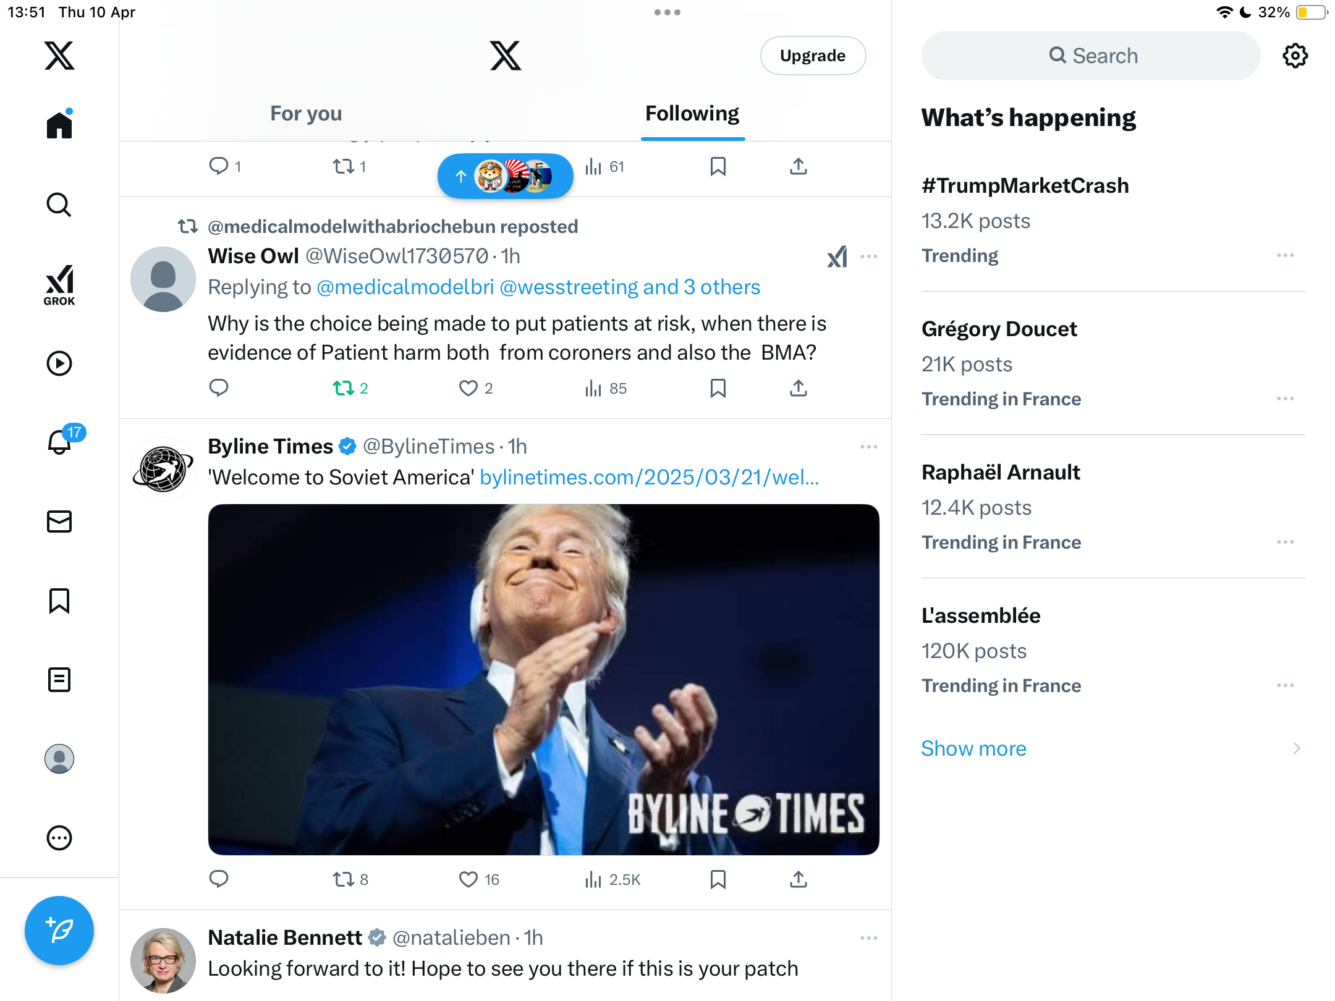Click the Search input field
1335x1001 pixels.
(x=1091, y=56)
